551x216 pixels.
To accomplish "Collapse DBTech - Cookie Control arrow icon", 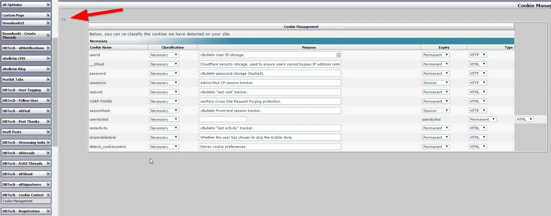I will 48,195.
